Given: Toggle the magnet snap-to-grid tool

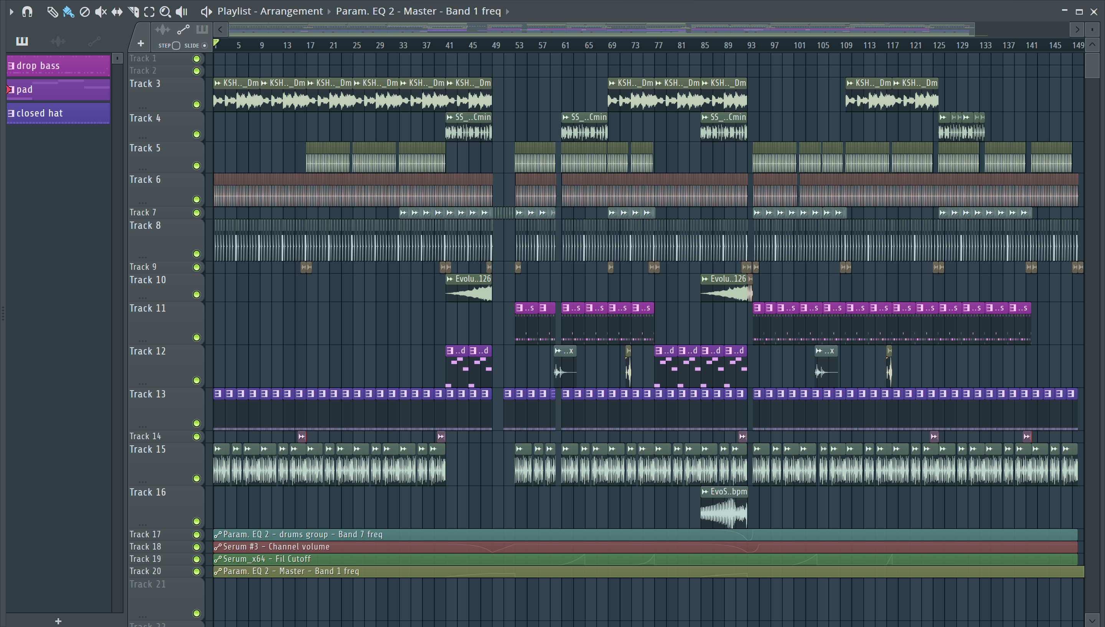Looking at the screenshot, I should click(28, 11).
